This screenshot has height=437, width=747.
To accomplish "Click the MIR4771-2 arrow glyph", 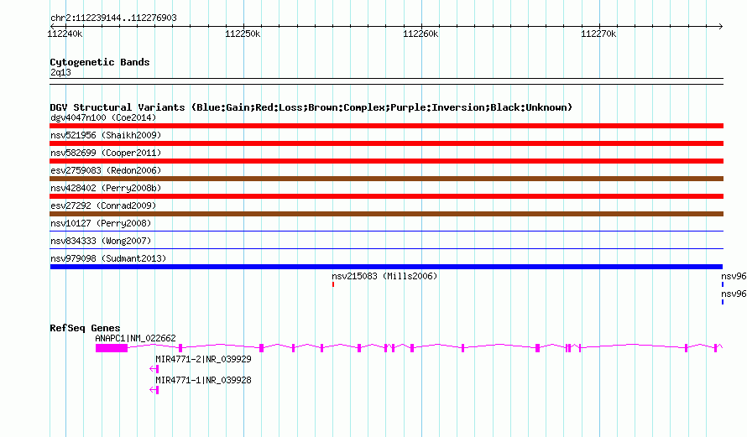I will [x=154, y=369].
